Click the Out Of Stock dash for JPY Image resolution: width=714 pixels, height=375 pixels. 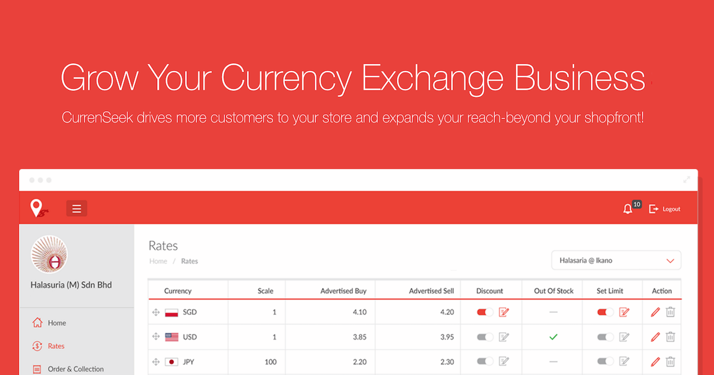pos(553,361)
